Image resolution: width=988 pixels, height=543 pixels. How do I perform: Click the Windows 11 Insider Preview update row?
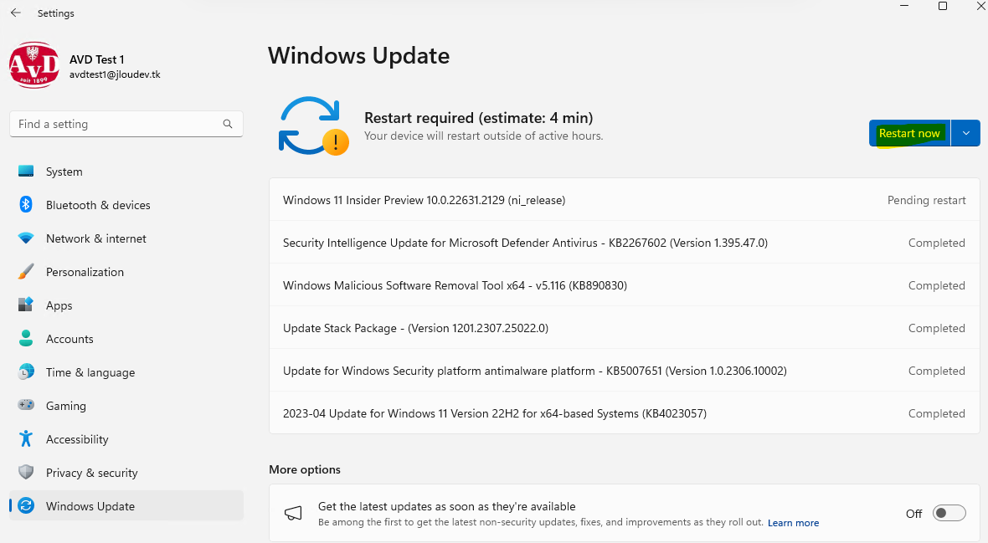(625, 200)
